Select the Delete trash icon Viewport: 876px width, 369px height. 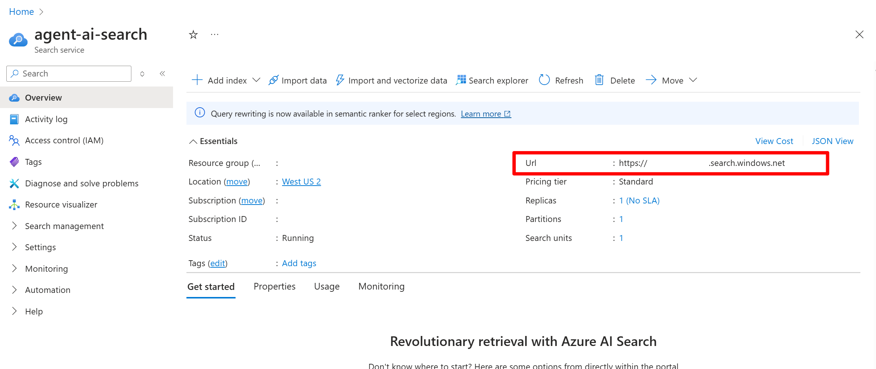599,80
